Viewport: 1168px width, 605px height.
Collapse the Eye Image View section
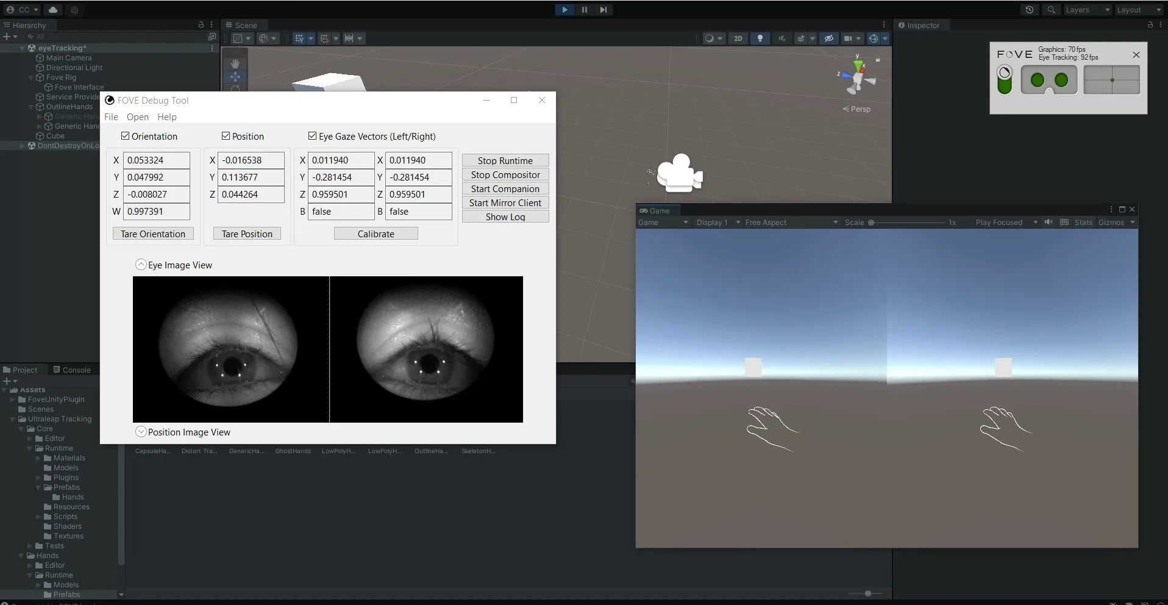click(141, 265)
